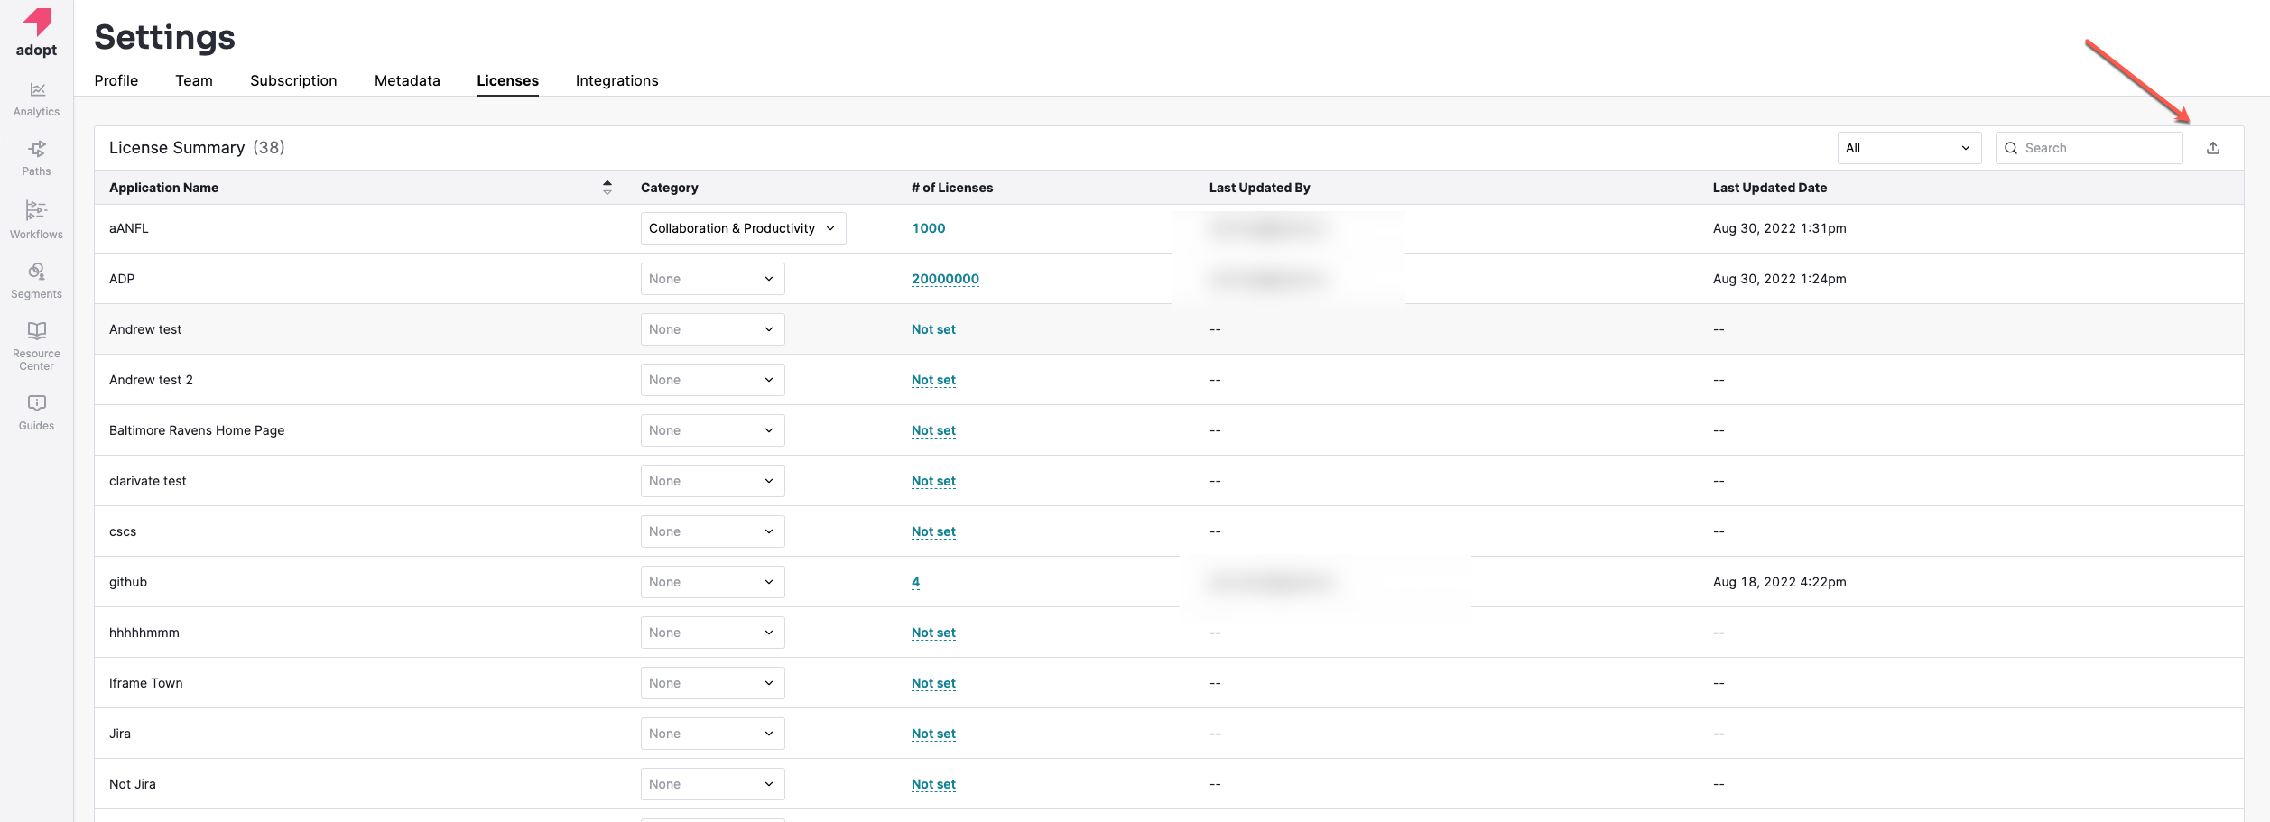
Task: Open Andrew test 2 category dropdown
Action: coord(713,380)
